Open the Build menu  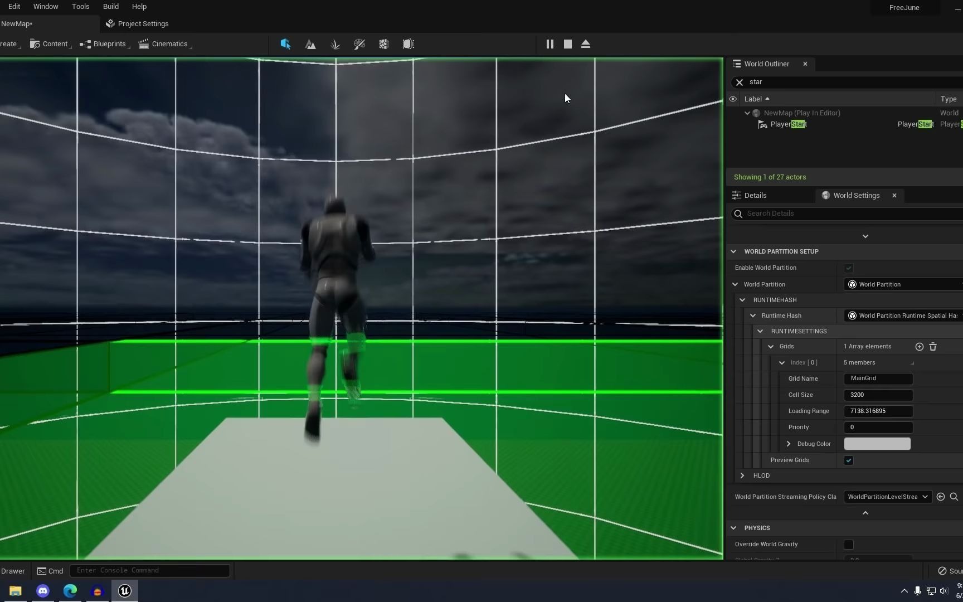110,6
